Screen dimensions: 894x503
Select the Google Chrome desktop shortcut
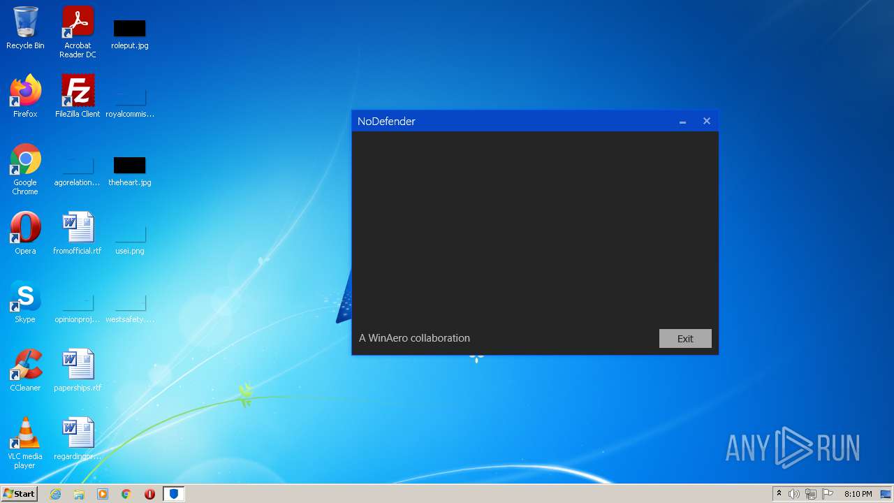click(x=25, y=169)
